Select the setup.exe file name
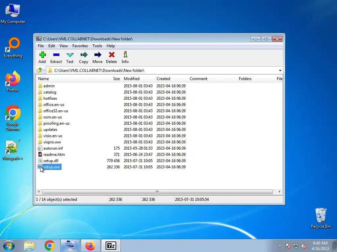The height and width of the screenshot is (252, 337). tap(52, 167)
